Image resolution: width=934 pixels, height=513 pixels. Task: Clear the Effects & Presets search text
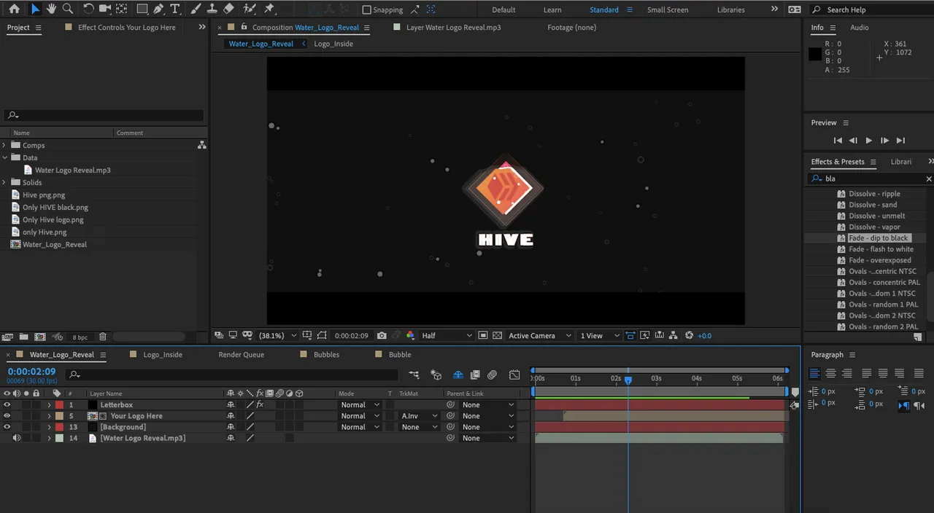(929, 179)
